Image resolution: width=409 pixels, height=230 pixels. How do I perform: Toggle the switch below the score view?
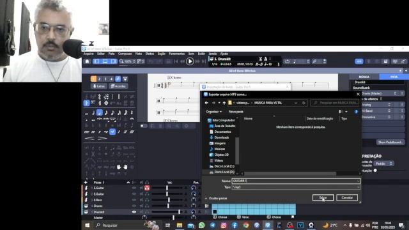[143, 126]
